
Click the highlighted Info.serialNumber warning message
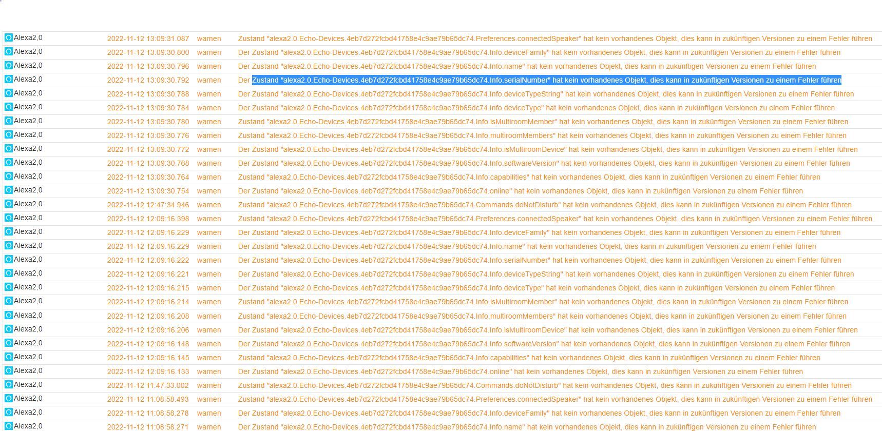coord(540,80)
